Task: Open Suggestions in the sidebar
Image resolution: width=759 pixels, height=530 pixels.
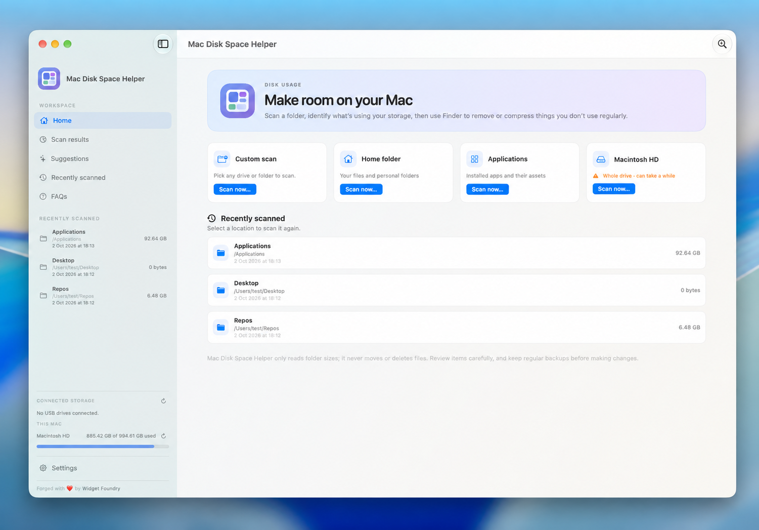Action: [103, 158]
